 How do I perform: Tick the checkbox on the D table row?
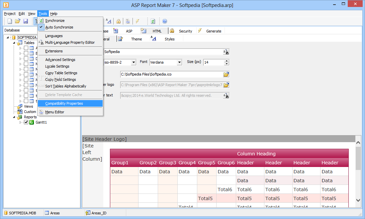click(x=26, y=59)
